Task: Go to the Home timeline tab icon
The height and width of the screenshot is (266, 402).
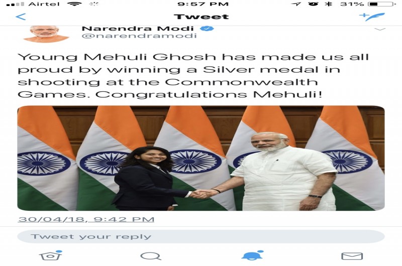Action: (x=51, y=255)
